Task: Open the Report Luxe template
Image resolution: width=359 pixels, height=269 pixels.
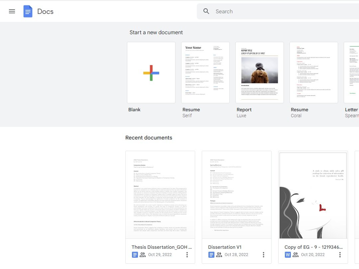Action: click(x=259, y=72)
